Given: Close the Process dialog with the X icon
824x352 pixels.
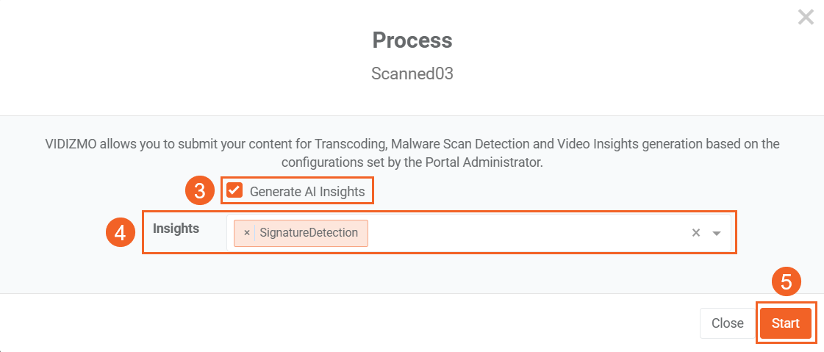Looking at the screenshot, I should (x=806, y=18).
